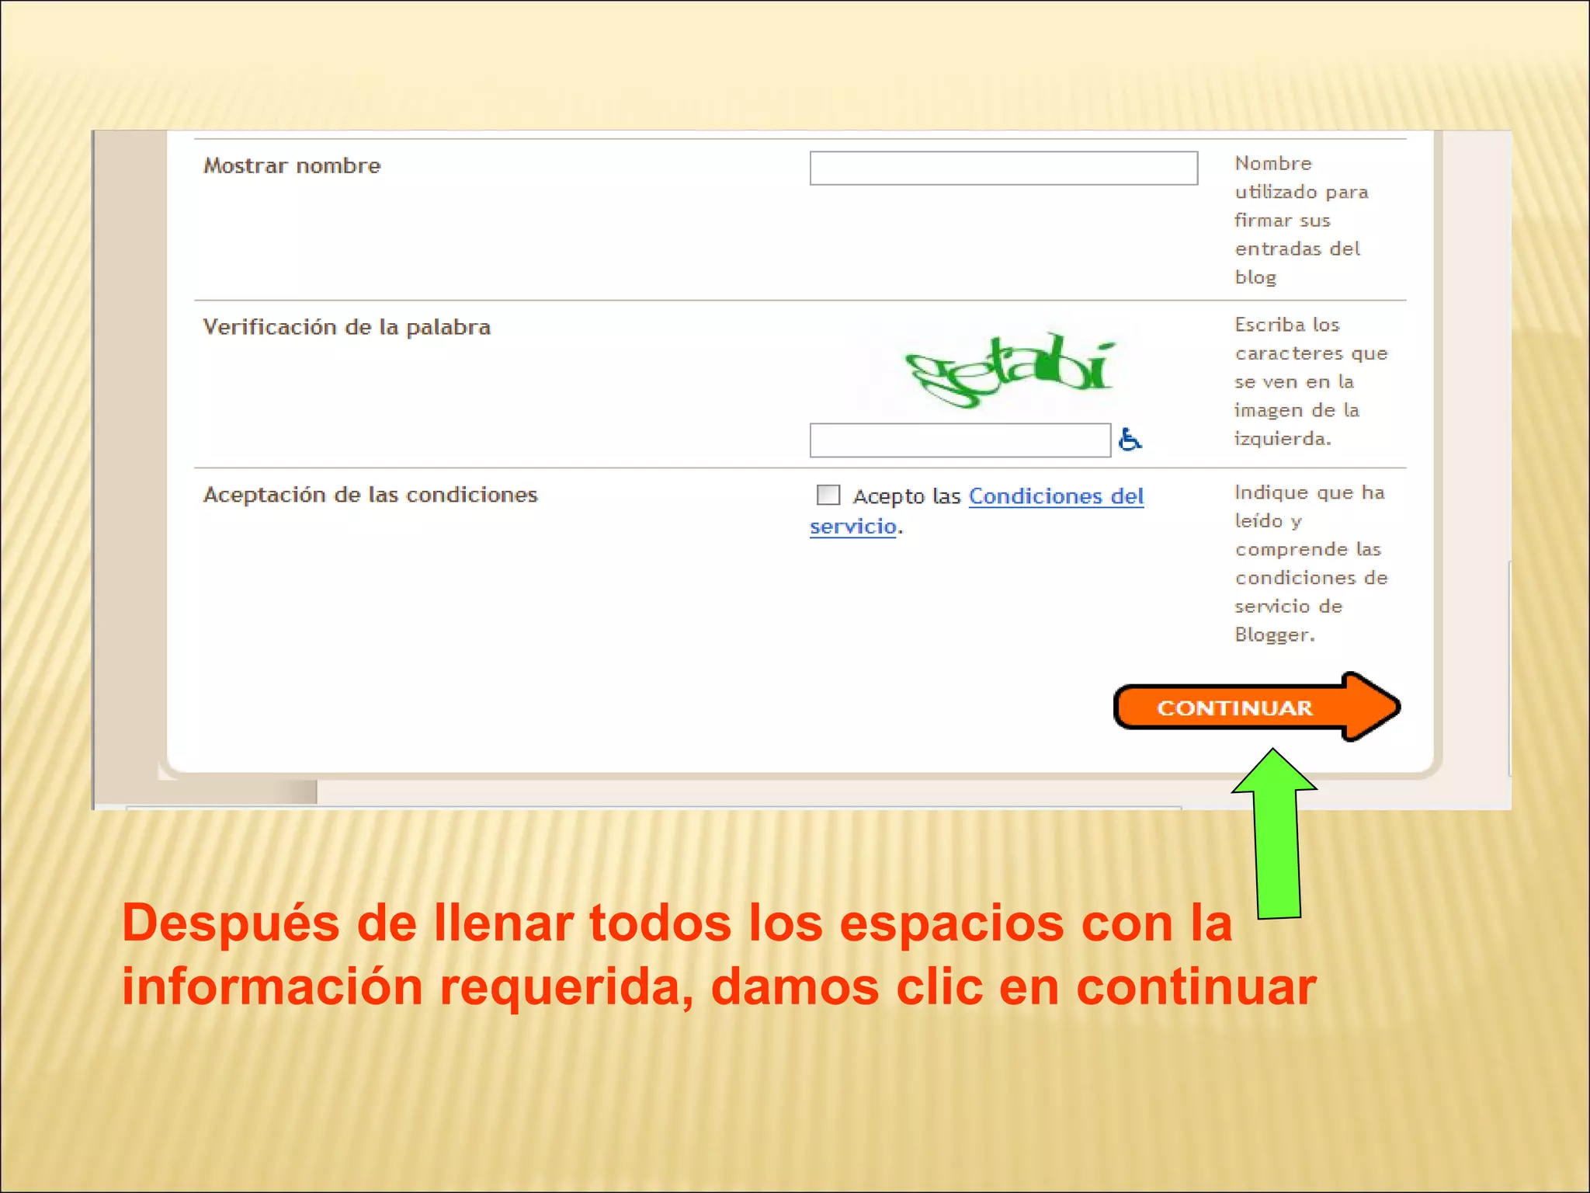Click the 'Nombre utilizado para firmar' help text
Image resolution: width=1590 pixels, height=1193 pixels.
pos(1302,220)
